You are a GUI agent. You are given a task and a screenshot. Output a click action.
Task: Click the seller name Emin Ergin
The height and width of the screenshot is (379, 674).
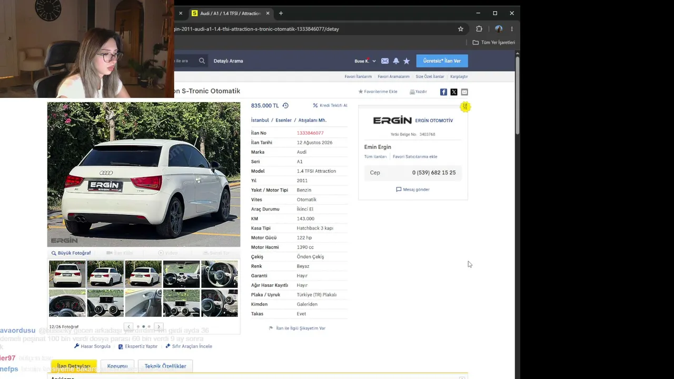378,147
